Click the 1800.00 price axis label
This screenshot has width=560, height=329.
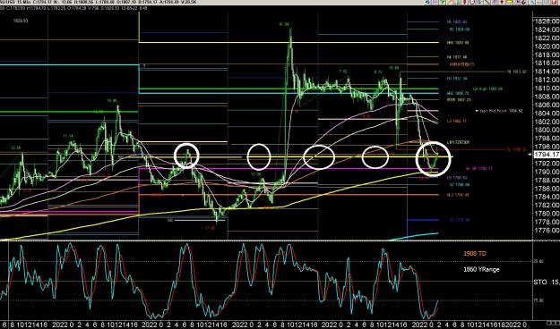click(547, 131)
